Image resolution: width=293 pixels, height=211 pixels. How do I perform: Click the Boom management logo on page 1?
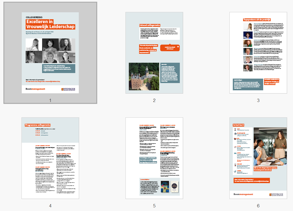[x=35, y=89]
